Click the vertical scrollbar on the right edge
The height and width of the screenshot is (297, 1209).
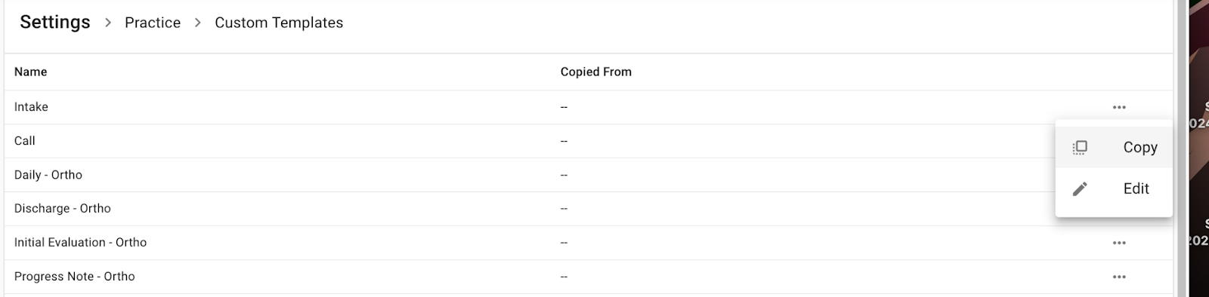coord(1182,148)
